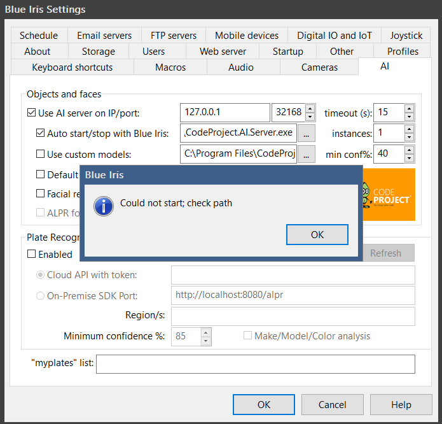This screenshot has height=424, width=442.
Task: Click the Refresh button
Action: click(x=389, y=253)
